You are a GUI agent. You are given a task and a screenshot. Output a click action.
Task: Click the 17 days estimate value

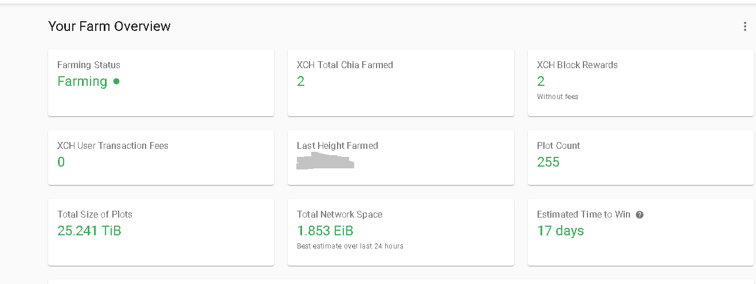click(560, 231)
